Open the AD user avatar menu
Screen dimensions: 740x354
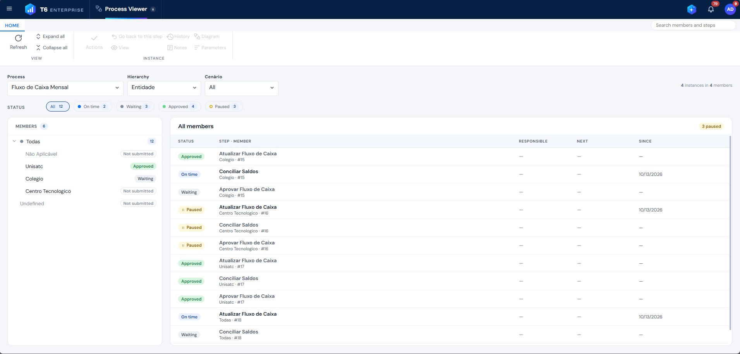[730, 9]
